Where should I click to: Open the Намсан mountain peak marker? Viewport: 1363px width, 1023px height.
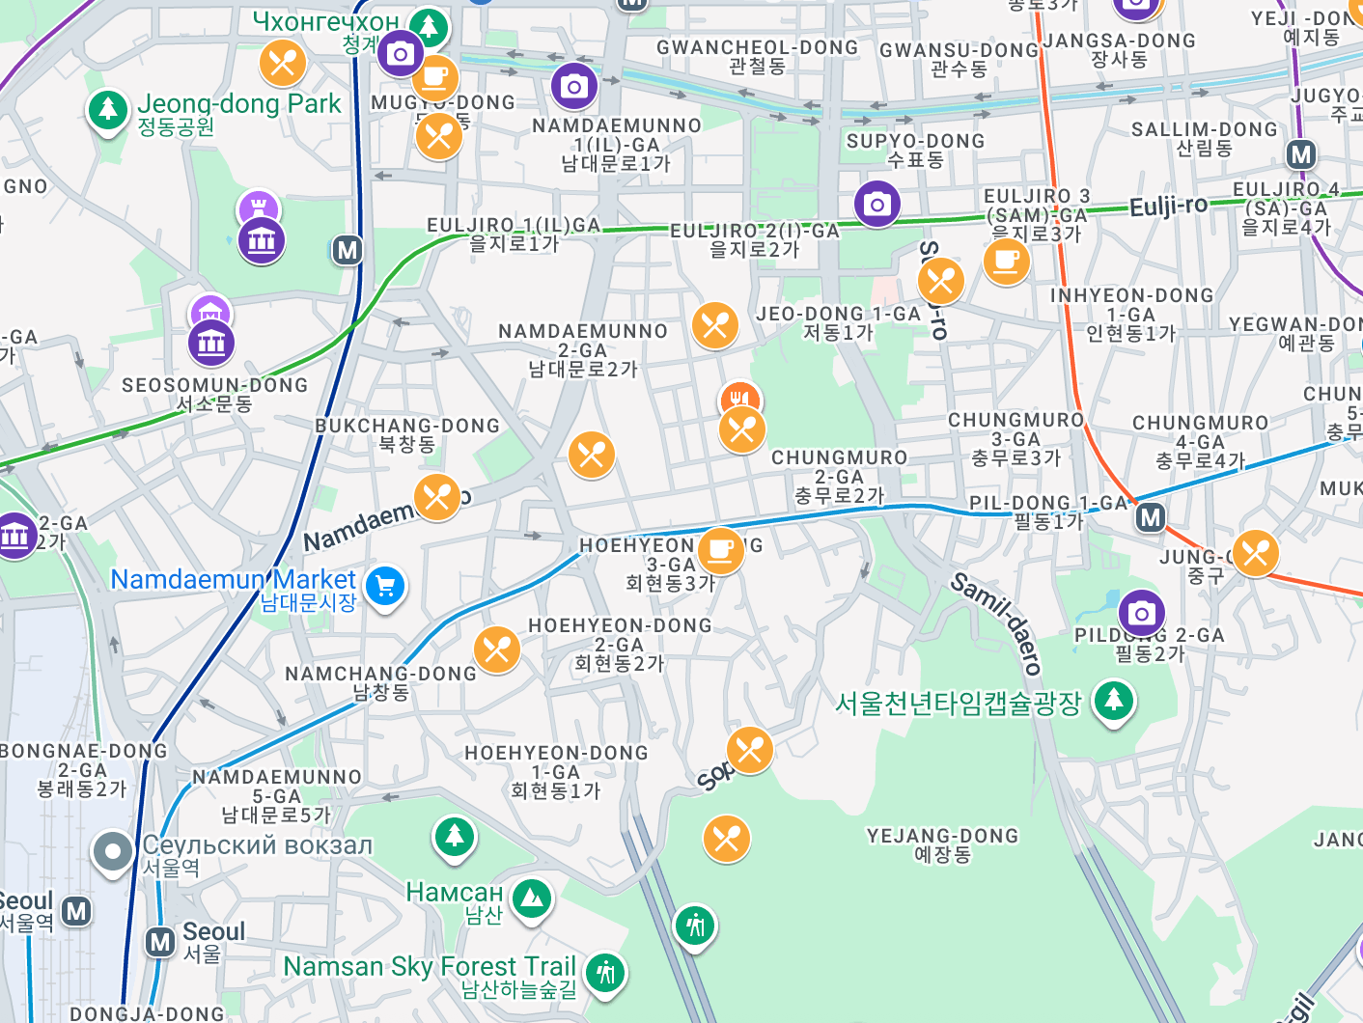point(531,899)
